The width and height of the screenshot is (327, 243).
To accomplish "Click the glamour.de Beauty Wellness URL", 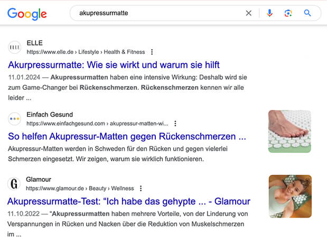I will coord(80,189).
